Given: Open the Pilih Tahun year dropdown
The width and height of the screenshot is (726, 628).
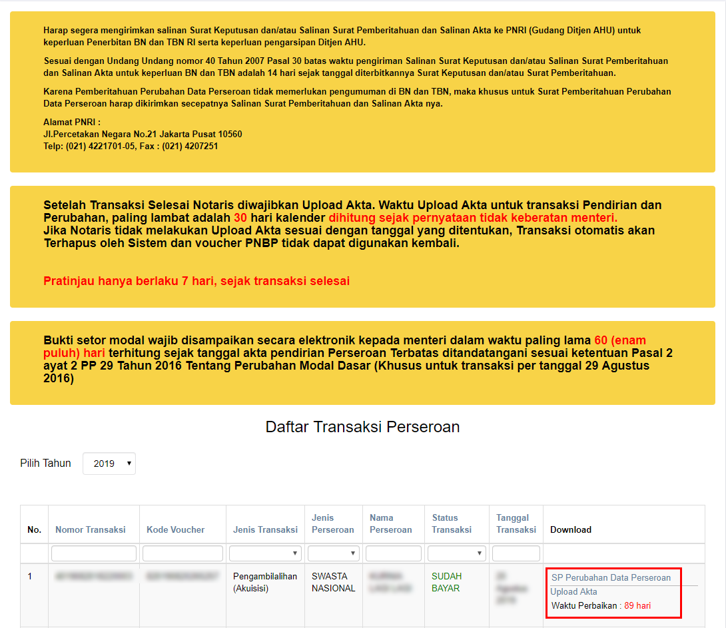Looking at the screenshot, I should coord(109,464).
